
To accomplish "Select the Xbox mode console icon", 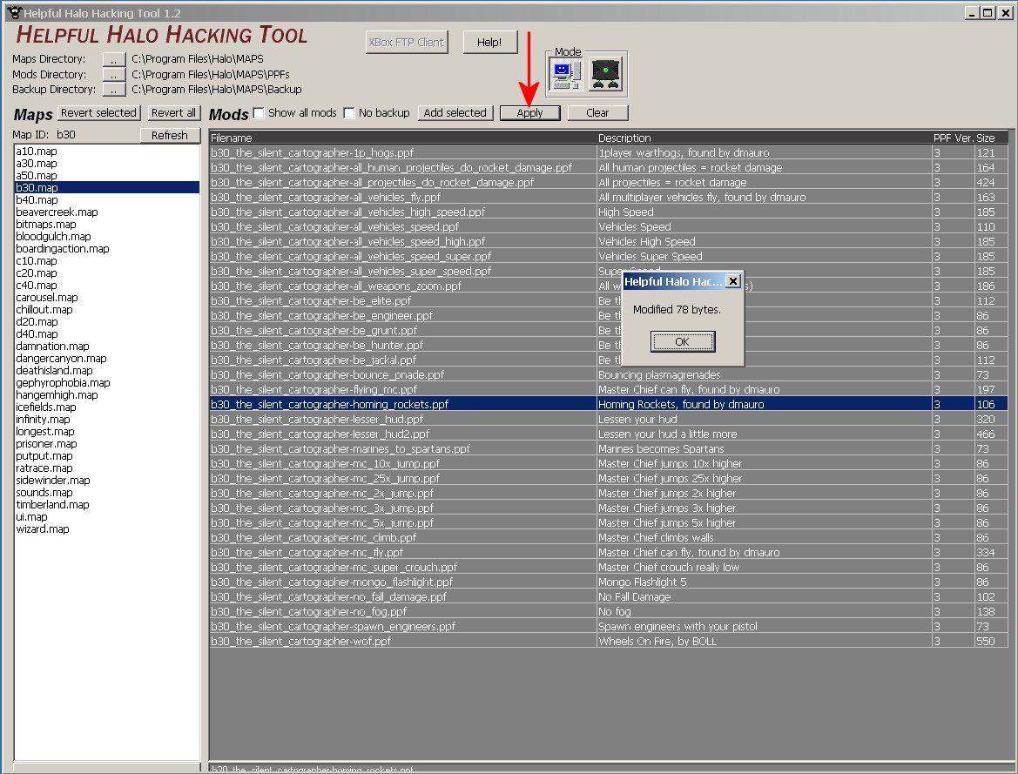I will 606,75.
